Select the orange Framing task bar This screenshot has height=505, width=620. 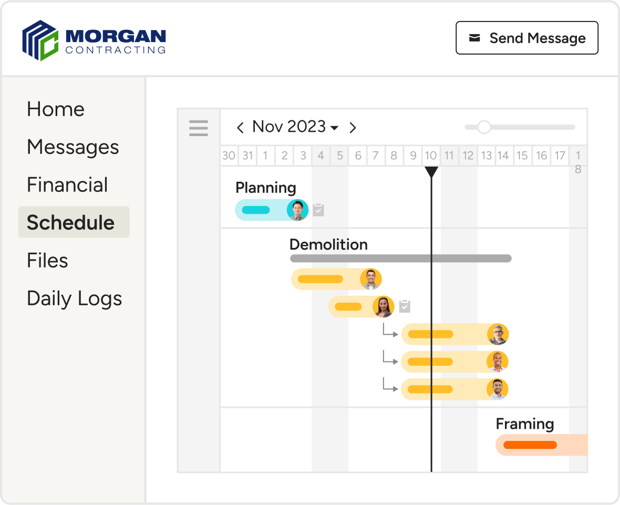click(541, 445)
